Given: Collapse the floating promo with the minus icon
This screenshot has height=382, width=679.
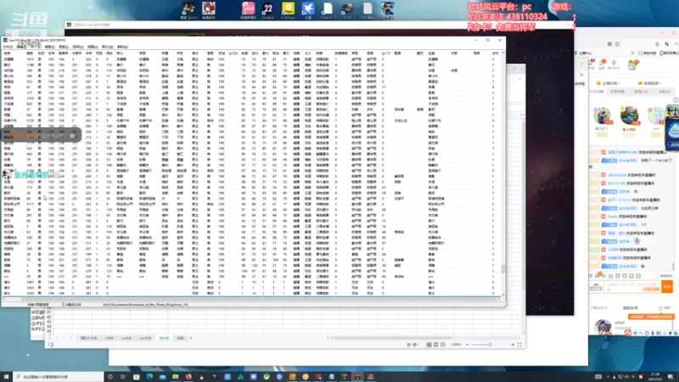Looking at the screenshot, I should [x=676, y=100].
